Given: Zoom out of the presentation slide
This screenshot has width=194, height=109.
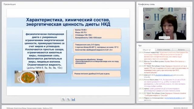Looking at the screenshot, I should coord(68,99).
